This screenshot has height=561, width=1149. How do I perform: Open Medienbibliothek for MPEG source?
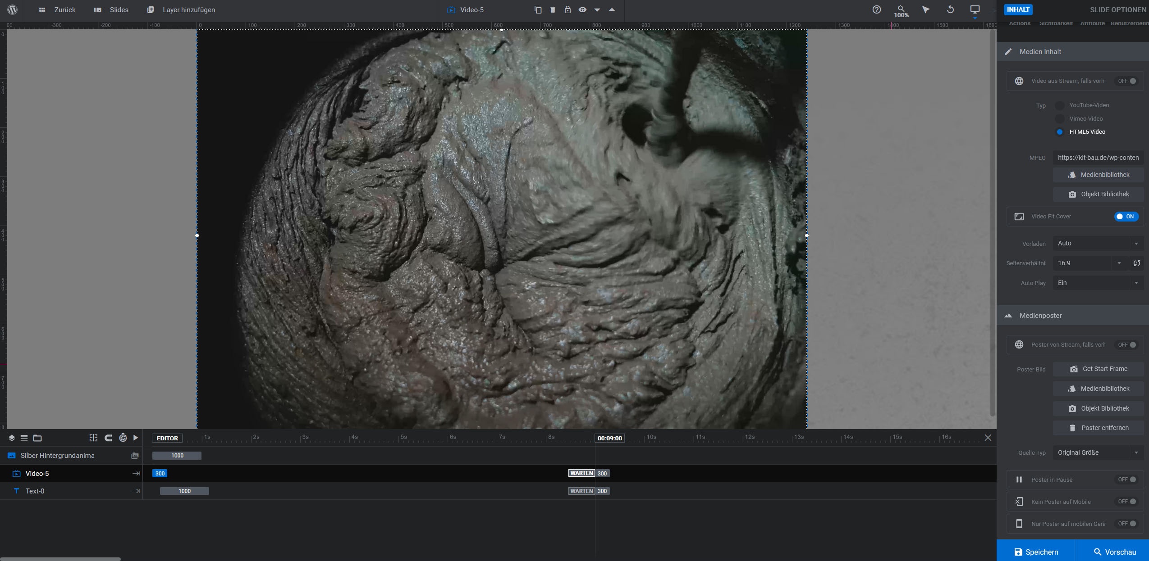click(x=1098, y=175)
